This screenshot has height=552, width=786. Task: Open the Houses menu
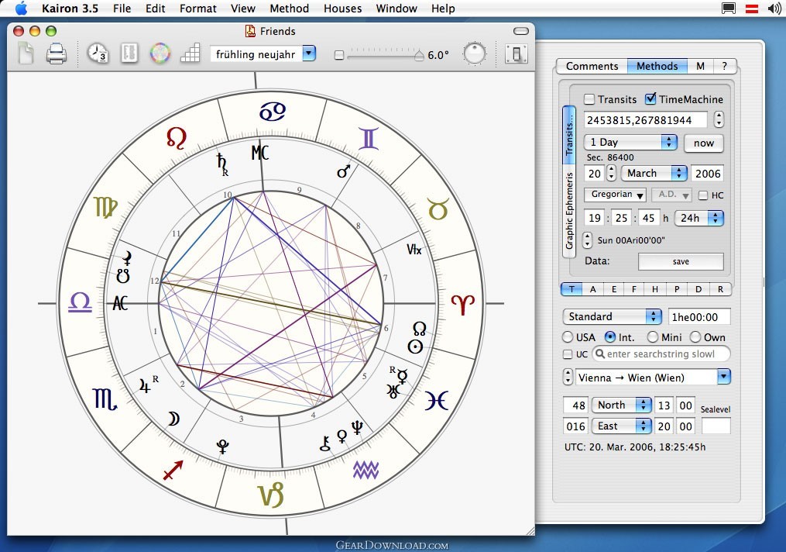pyautogui.click(x=343, y=8)
